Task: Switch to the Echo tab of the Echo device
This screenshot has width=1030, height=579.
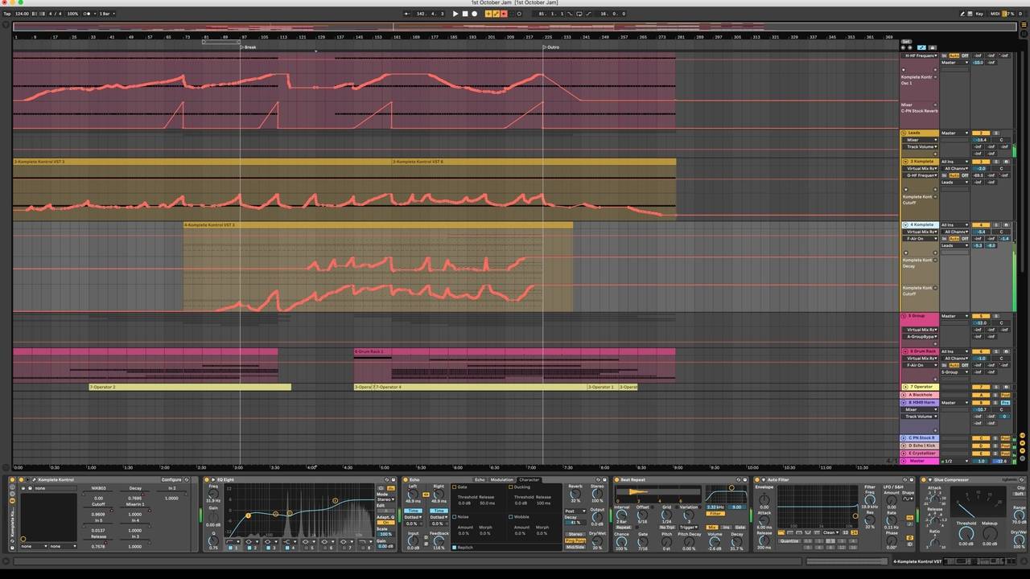Action: click(479, 480)
